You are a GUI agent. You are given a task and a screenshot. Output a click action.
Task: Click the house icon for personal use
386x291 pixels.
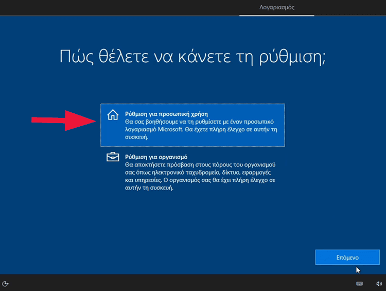pyautogui.click(x=113, y=115)
